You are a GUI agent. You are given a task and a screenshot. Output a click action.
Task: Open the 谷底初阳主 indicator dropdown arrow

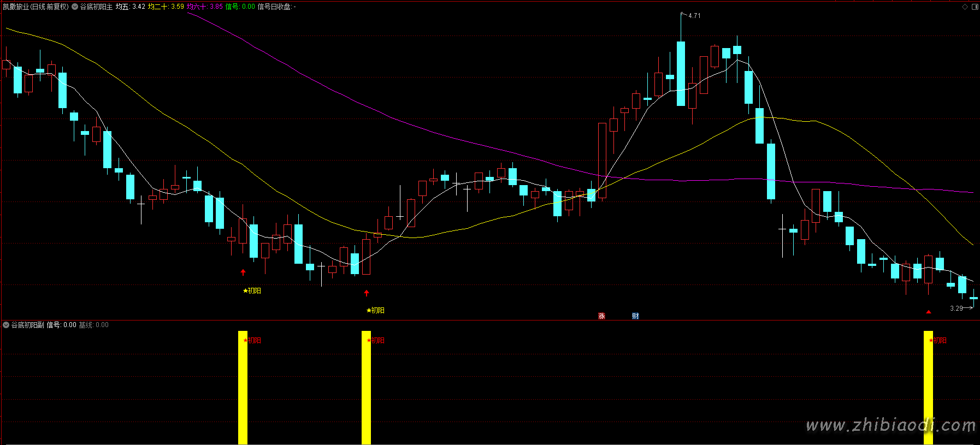point(75,7)
